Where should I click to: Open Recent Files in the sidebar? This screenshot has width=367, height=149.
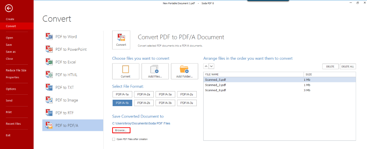click(13, 124)
